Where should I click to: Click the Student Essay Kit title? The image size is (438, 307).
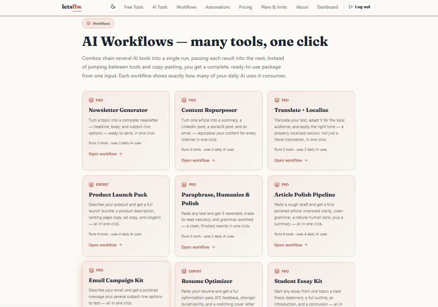click(298, 281)
